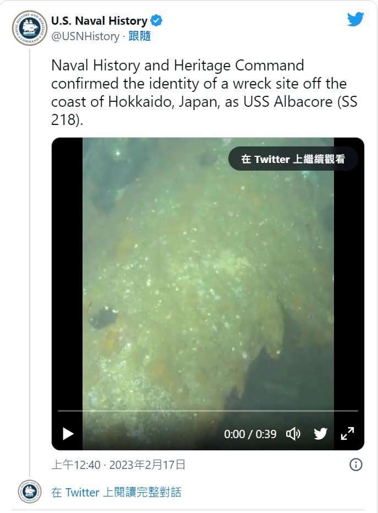Open tweet timestamp 上午12:40 · 2023年2月17日
Viewport: 378px width, 513px height.
coord(118,465)
